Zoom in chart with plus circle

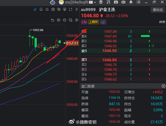tap(59, 20)
